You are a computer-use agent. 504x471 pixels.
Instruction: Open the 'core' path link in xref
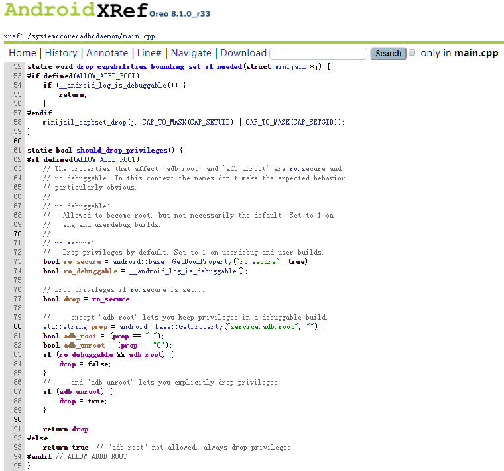click(68, 36)
